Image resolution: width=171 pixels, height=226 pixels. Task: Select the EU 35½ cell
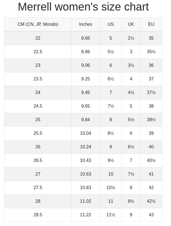[151, 52]
